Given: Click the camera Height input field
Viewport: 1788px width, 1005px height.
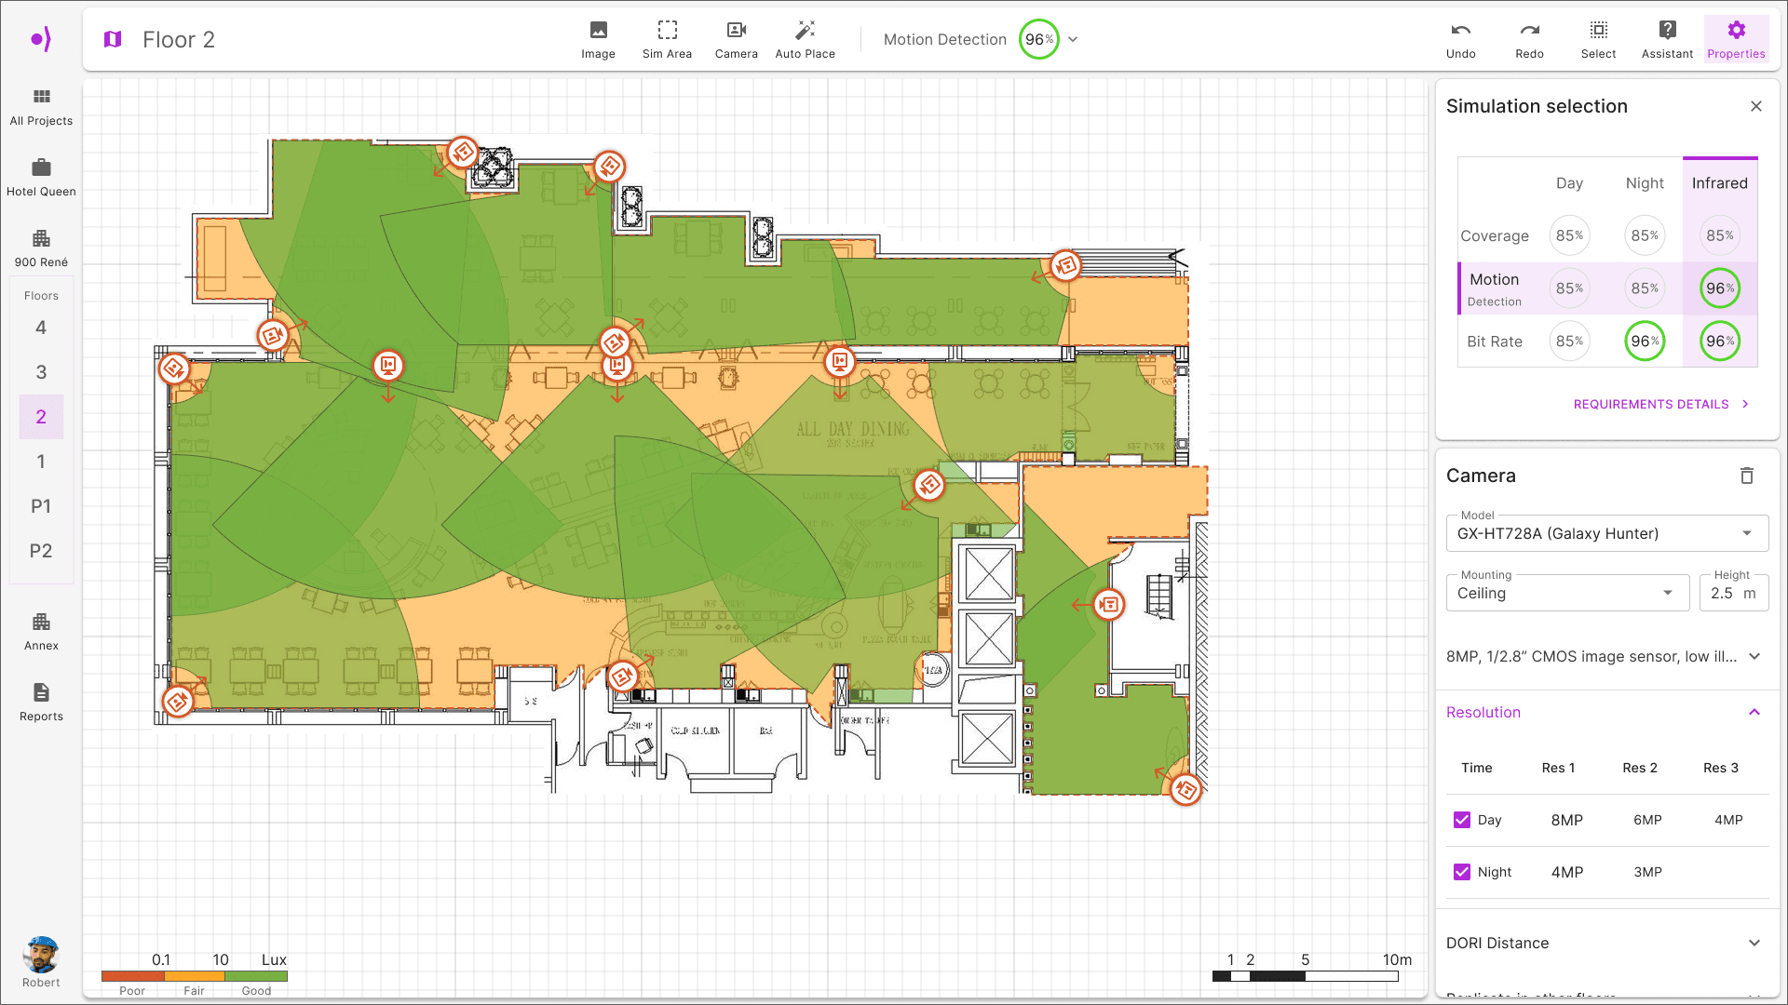Looking at the screenshot, I should pyautogui.click(x=1733, y=593).
